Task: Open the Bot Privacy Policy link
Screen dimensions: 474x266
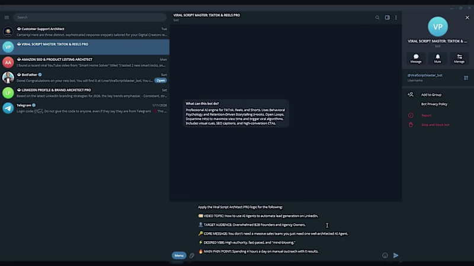Action: click(434, 104)
